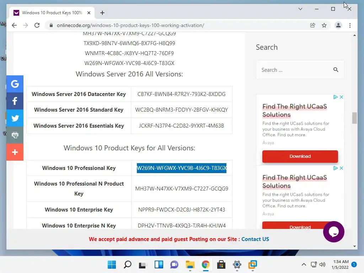Bookmark this page with the star icon
This screenshot has width=364, height=273.
[324, 25]
